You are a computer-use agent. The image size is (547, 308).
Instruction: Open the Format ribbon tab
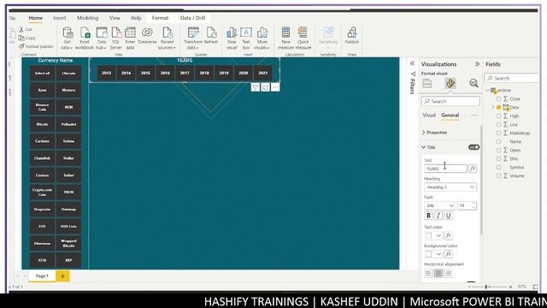[x=160, y=18]
